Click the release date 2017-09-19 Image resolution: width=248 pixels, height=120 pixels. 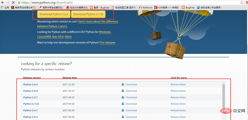[68, 98]
